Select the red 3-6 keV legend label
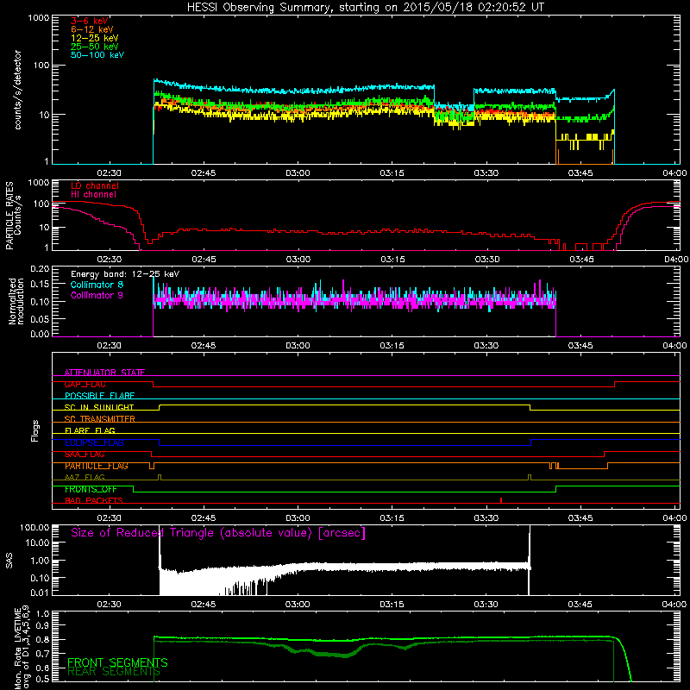690x690 pixels. [x=90, y=21]
